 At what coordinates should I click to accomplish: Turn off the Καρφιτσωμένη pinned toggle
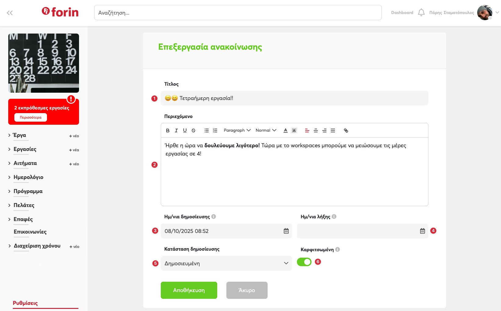pos(304,262)
